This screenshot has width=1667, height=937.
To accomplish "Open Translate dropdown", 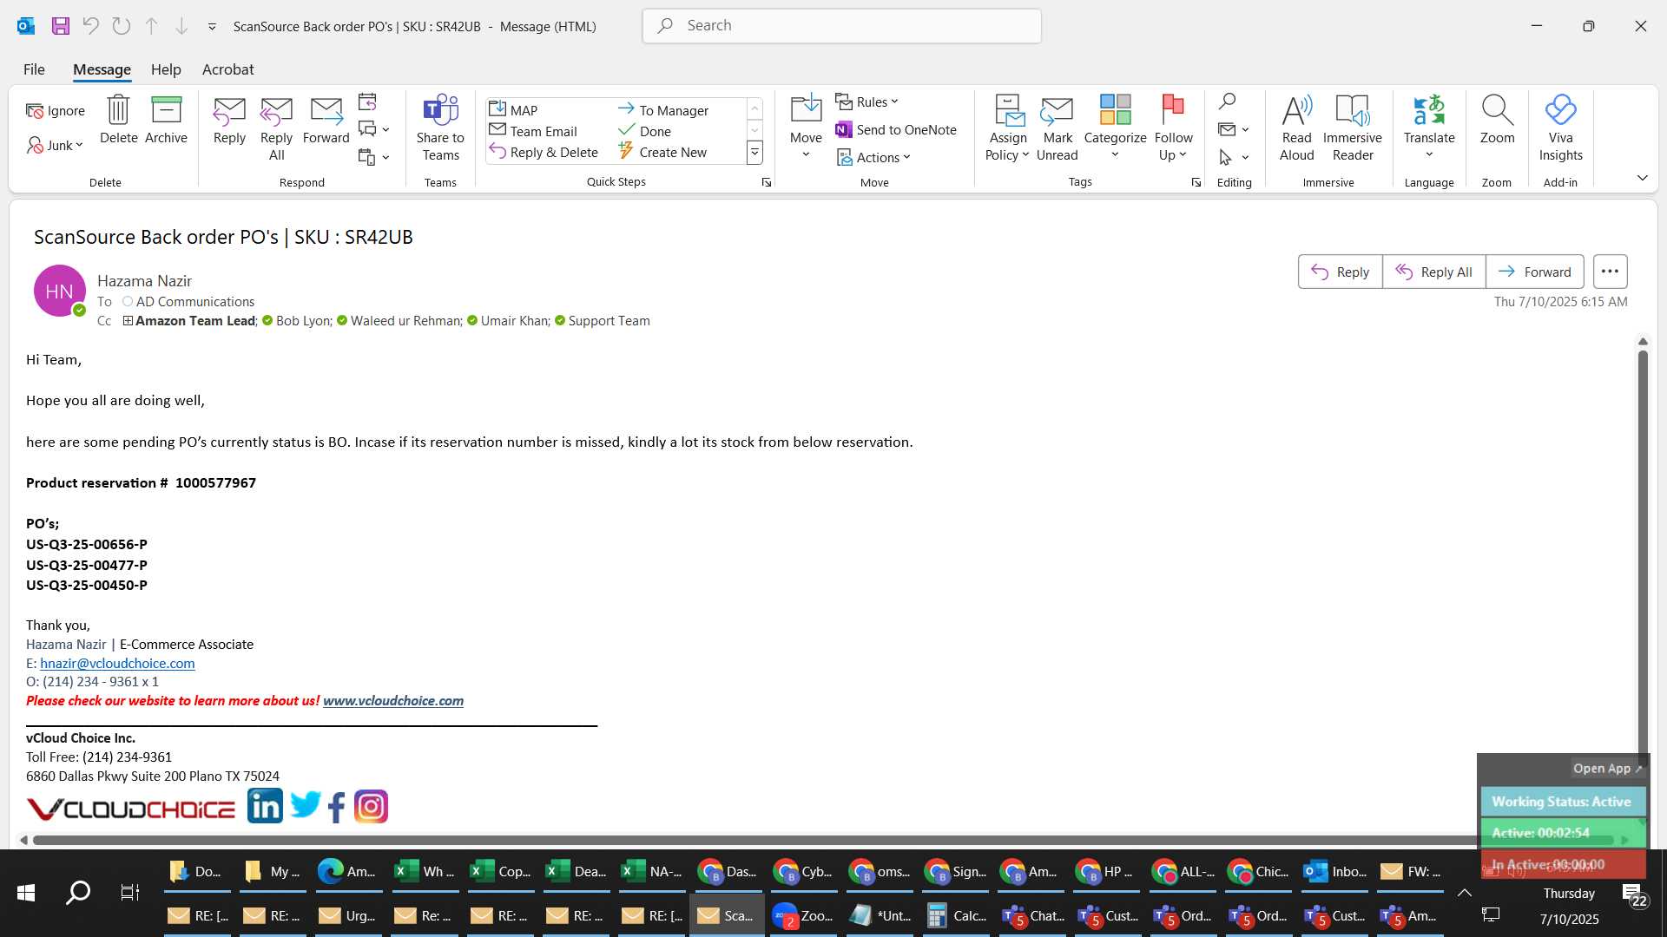I will (1429, 128).
